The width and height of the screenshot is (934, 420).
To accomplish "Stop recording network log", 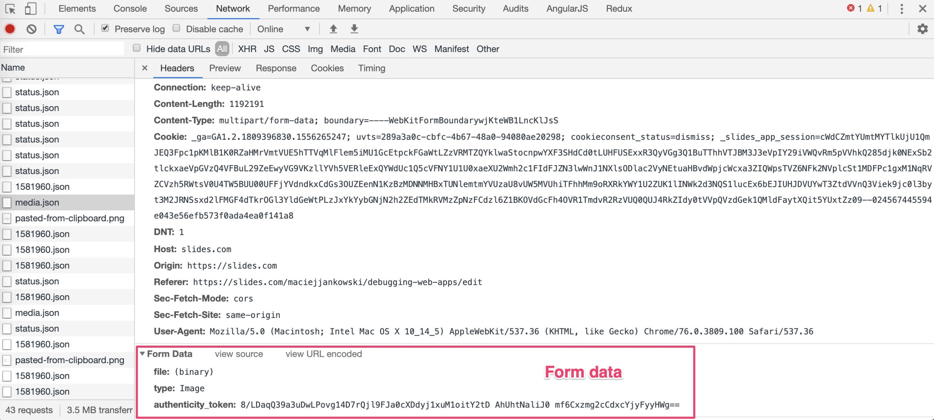I will pyautogui.click(x=10, y=29).
